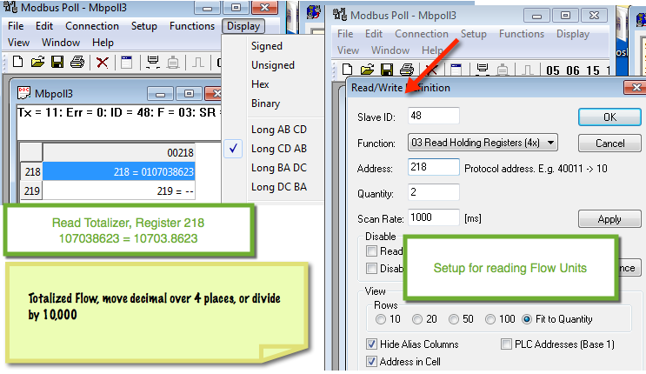Click Print icon in left window toolbar
The width and height of the screenshot is (646, 374).
tap(77, 63)
